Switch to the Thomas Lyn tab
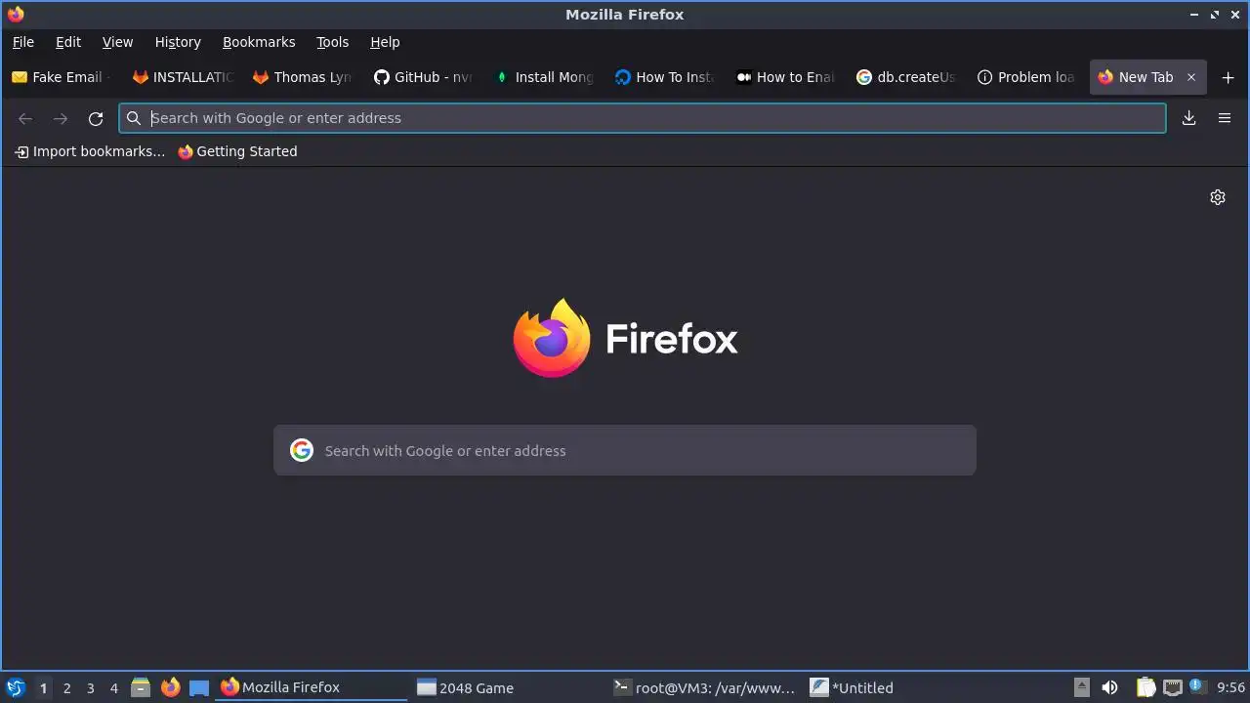This screenshot has width=1250, height=703. (x=302, y=77)
